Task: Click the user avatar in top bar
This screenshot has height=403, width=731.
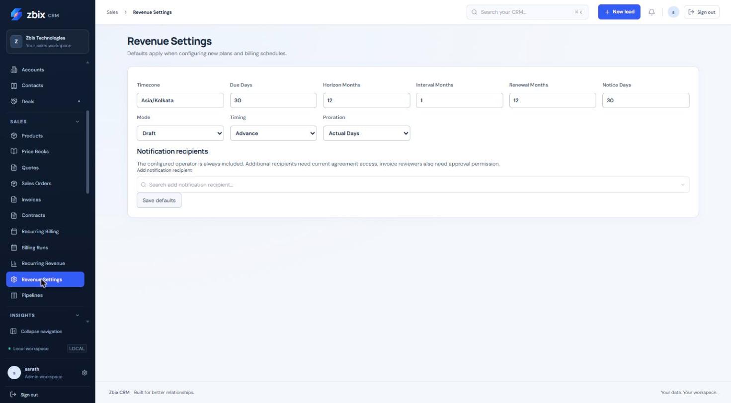Action: 673,12
